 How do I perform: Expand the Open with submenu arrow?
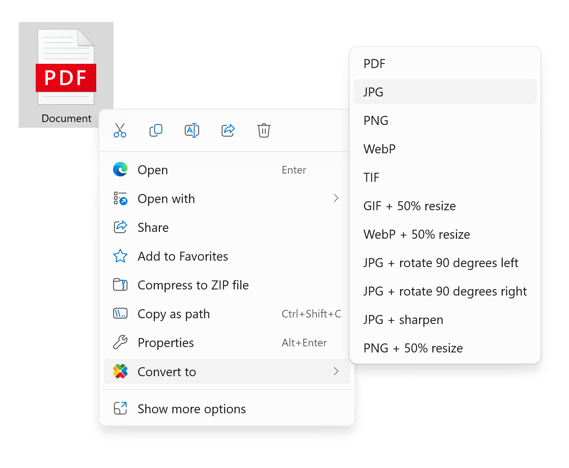point(336,198)
